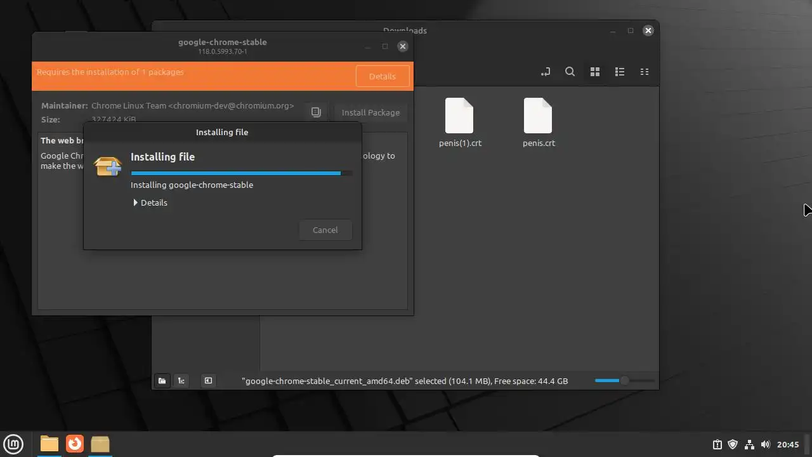
Task: Open the Linux Mint start menu
Action: click(x=13, y=444)
